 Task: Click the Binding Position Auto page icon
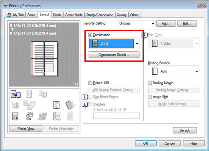[x=155, y=71]
